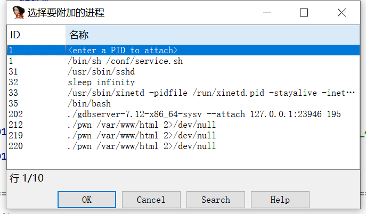Image resolution: width=366 pixels, height=214 pixels.
Task: Click the Cancel button
Action: tap(151, 200)
